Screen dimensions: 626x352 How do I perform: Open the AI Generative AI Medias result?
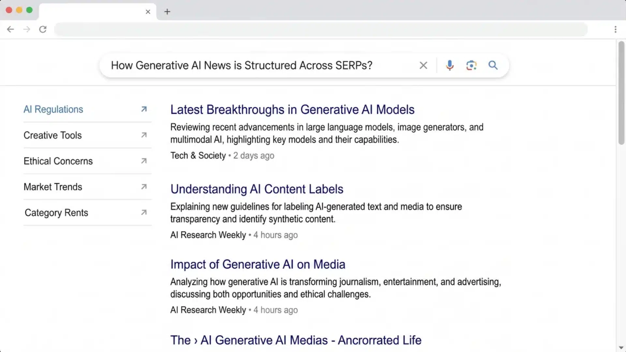(x=296, y=340)
